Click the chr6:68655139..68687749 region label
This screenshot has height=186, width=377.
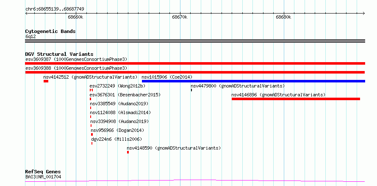pyautogui.click(x=55, y=9)
